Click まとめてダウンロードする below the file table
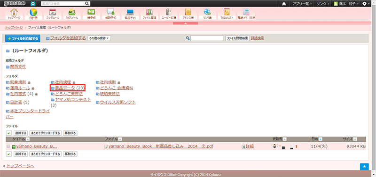 click(45, 154)
